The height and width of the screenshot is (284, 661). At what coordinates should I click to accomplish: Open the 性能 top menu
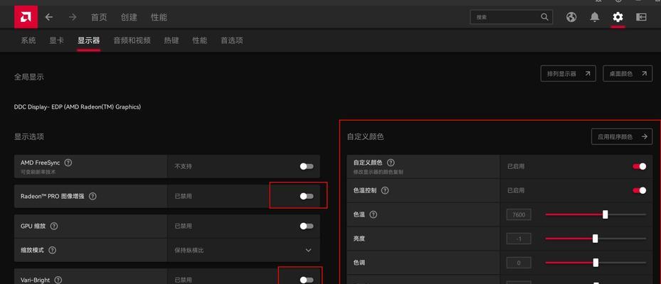point(159,17)
